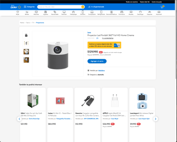Open the shopping cart

(162, 7)
